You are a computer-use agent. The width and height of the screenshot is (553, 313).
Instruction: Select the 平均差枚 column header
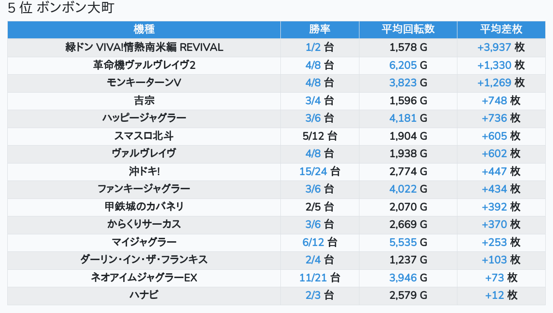click(501, 29)
